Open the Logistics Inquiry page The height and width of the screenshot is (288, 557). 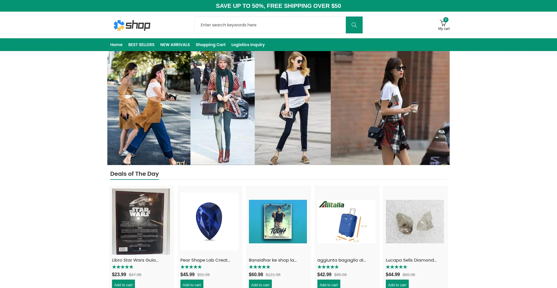point(248,45)
